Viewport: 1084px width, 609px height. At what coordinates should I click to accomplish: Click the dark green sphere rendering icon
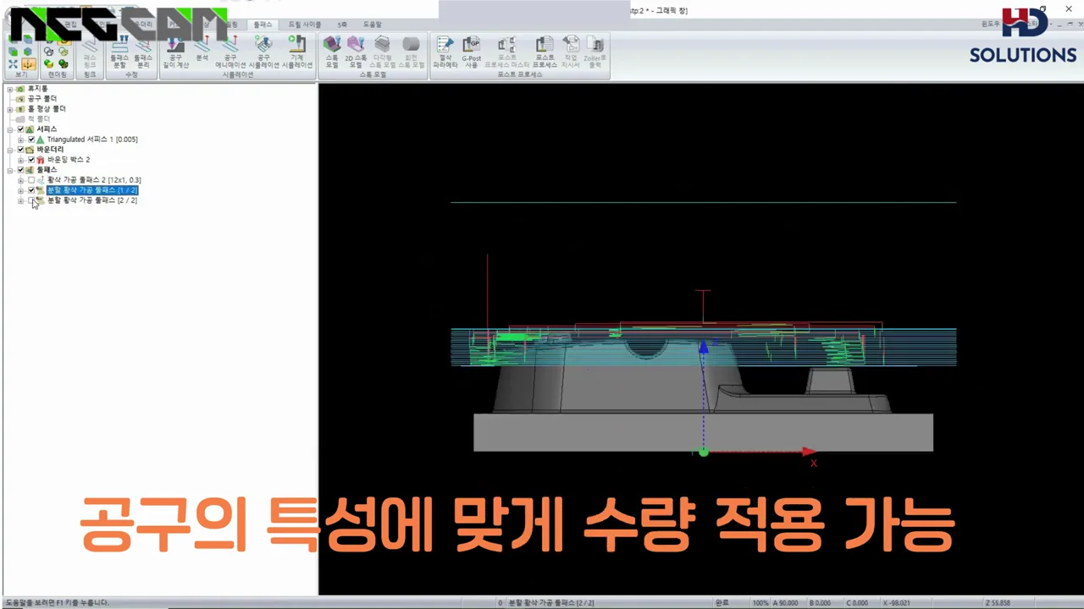tap(63, 63)
